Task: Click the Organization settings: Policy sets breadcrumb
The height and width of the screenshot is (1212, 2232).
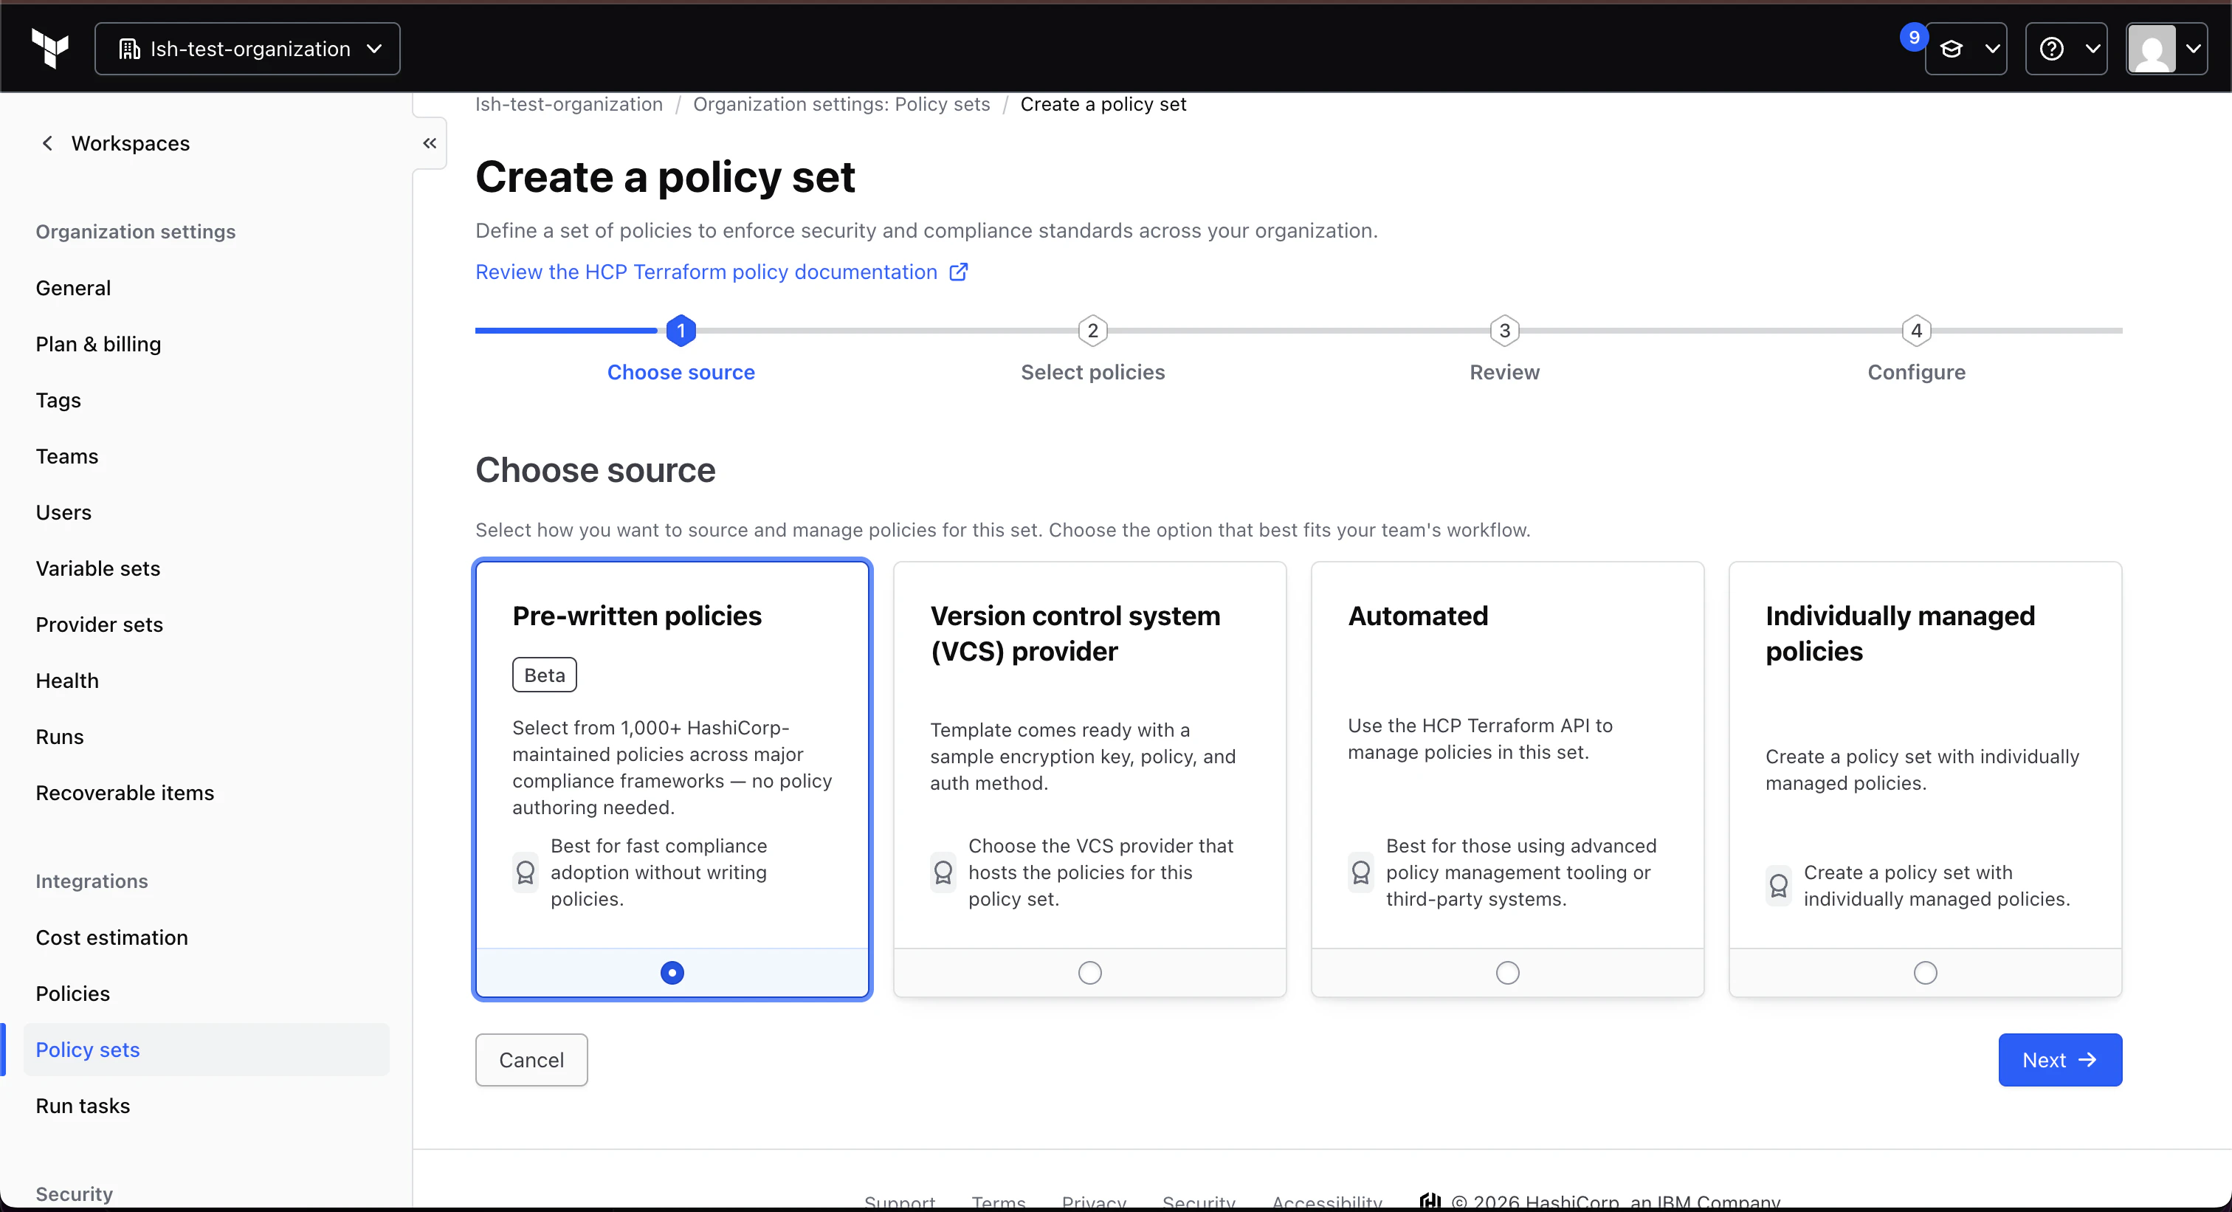Action: click(841, 104)
